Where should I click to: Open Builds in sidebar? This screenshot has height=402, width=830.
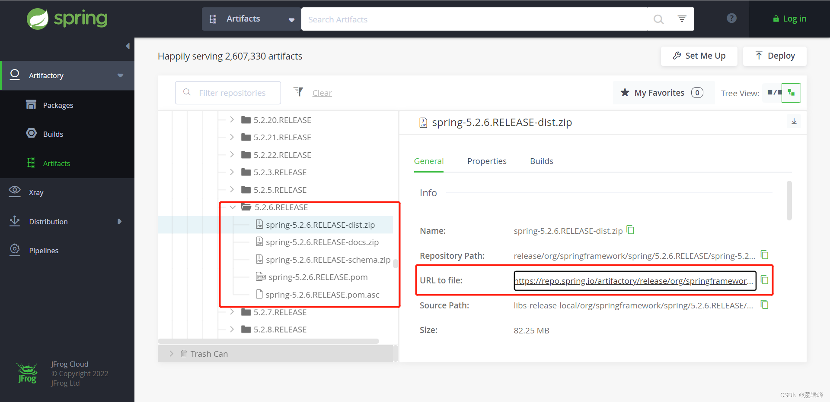click(53, 134)
